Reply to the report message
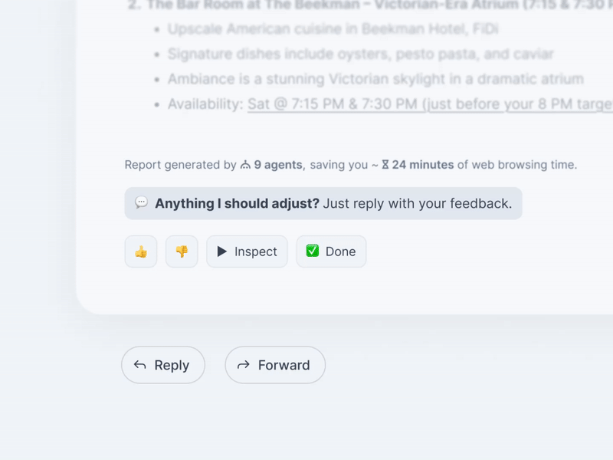 tap(162, 365)
